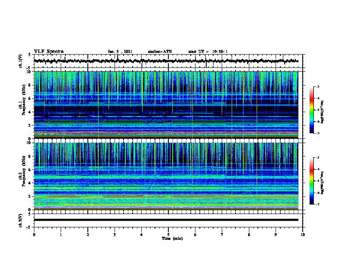Click the "10" tick on the time axis
The image size is (341, 263).
[x=303, y=235]
